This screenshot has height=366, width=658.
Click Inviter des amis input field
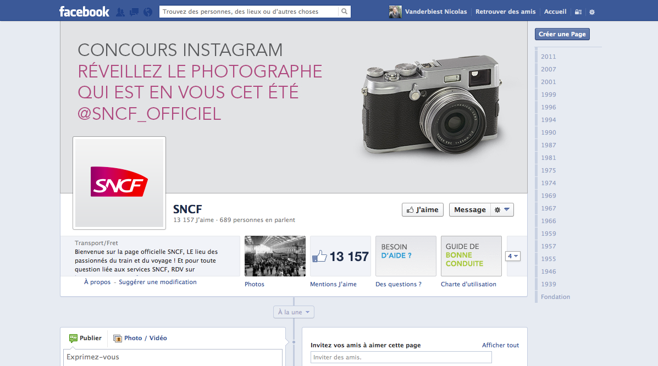click(401, 357)
